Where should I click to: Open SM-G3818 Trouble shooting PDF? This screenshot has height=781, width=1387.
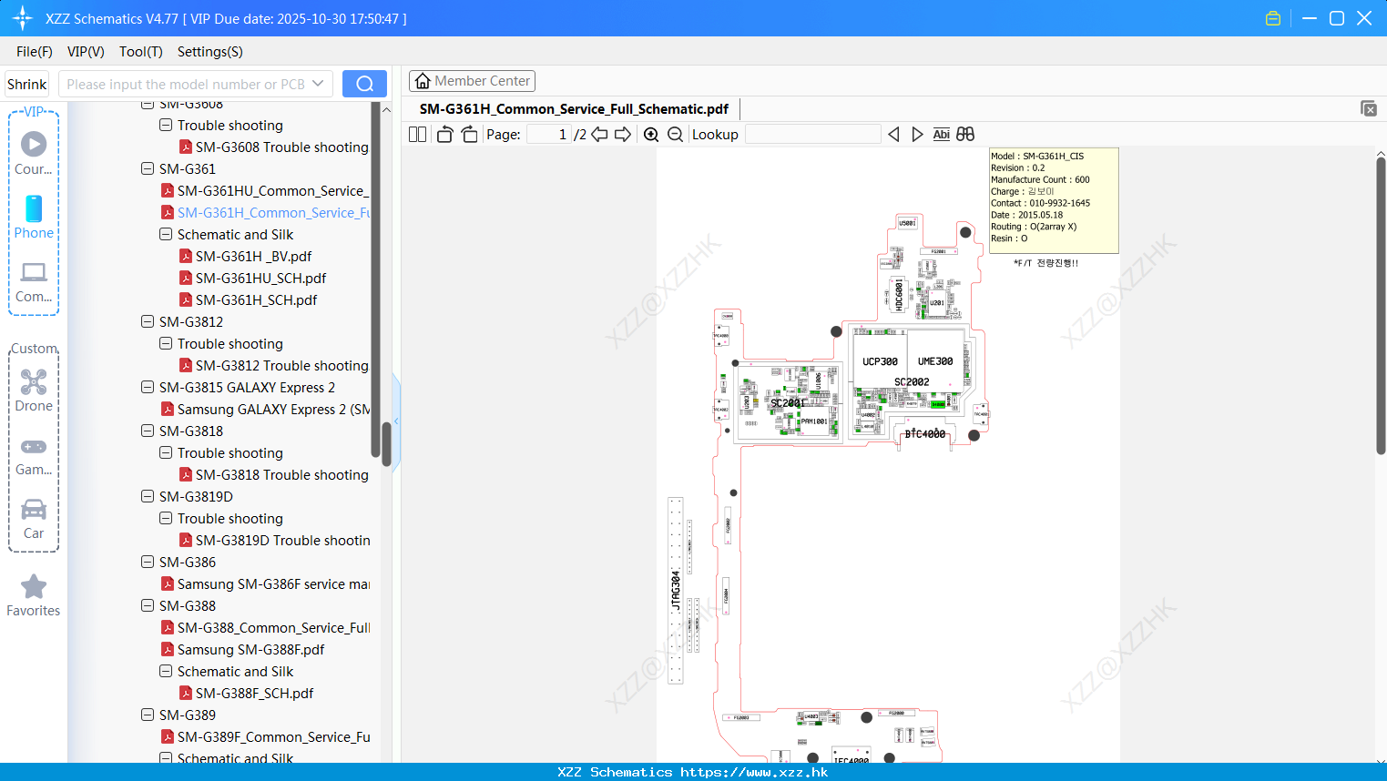click(x=273, y=474)
